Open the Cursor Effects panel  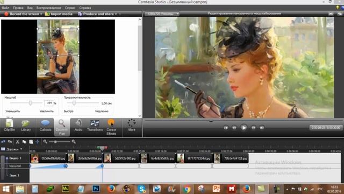(111, 127)
